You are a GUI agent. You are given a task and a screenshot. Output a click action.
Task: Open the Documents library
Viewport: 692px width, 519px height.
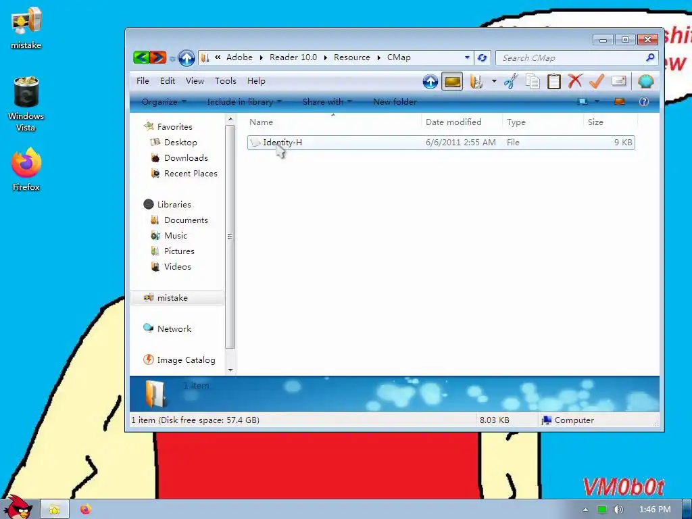(x=186, y=220)
